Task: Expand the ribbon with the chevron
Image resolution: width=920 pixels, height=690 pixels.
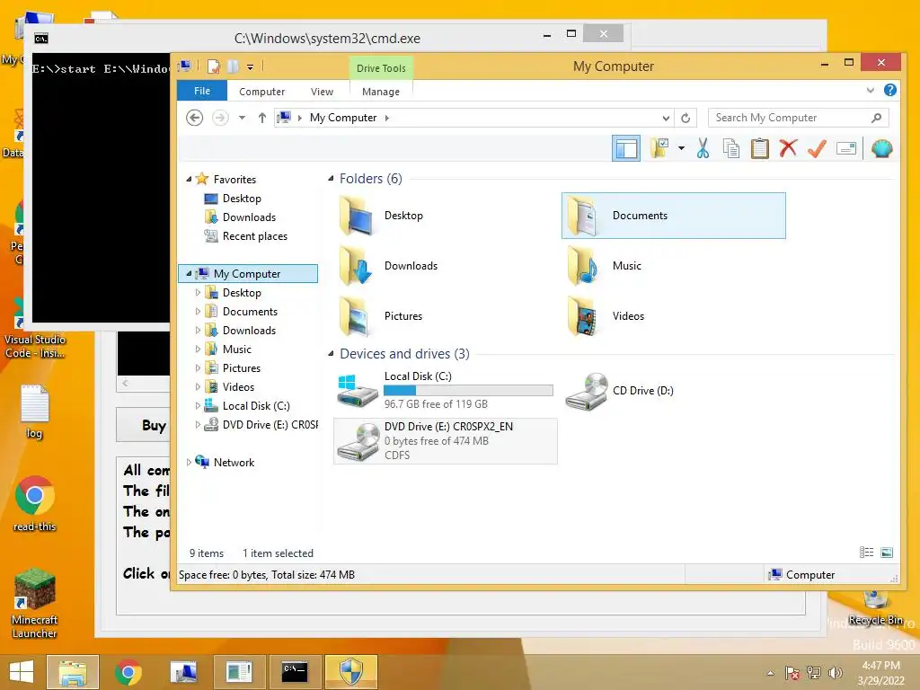Action: pos(870,91)
